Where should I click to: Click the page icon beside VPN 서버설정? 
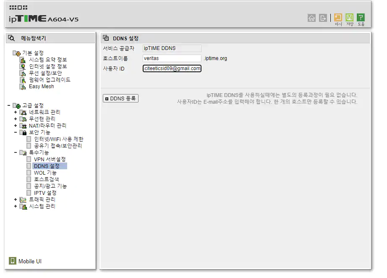point(29,159)
